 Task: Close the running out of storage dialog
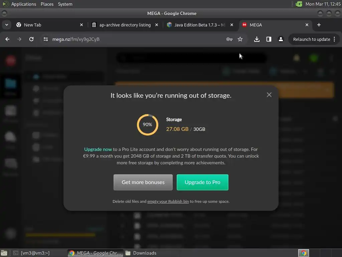[x=269, y=95]
